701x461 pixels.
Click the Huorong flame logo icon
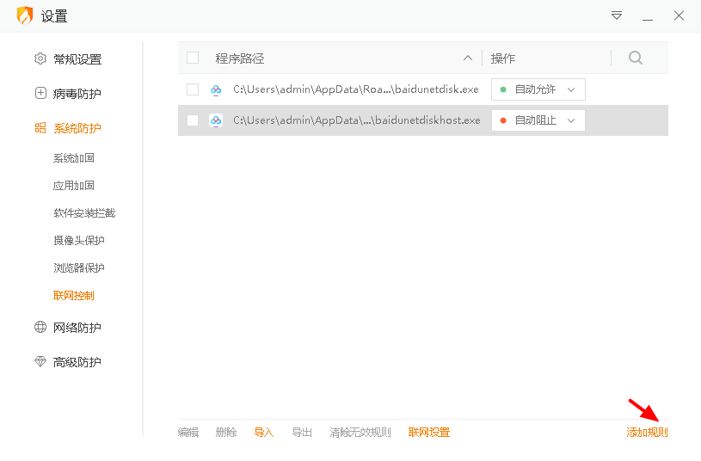tap(25, 15)
